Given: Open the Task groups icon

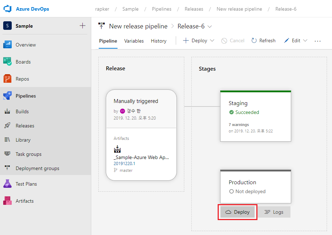Looking at the screenshot, I should point(7,154).
